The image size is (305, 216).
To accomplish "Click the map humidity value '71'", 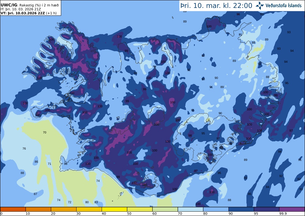I will point(49,164).
